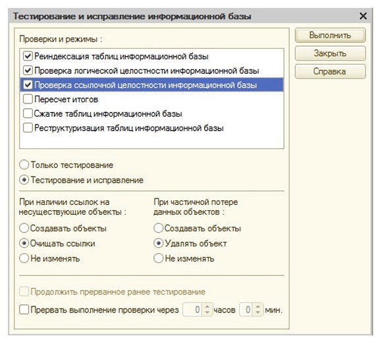Choose Создавать объекты for nonexistent links

click(24, 228)
